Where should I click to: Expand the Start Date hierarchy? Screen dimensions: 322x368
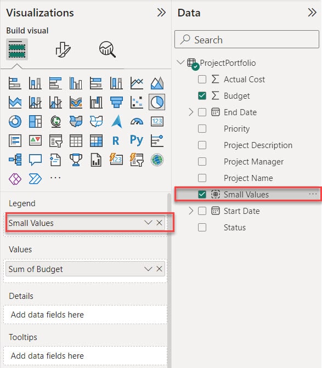[x=191, y=211]
